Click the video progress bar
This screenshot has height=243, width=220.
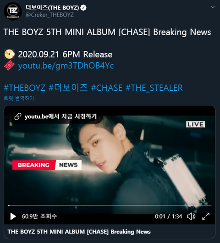pyautogui.click(x=110, y=205)
